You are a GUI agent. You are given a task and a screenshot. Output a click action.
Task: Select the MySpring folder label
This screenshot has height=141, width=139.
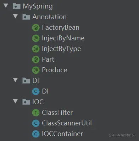click(38, 6)
